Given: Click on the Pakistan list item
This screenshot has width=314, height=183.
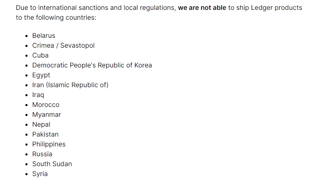Looking at the screenshot, I should [45, 134].
